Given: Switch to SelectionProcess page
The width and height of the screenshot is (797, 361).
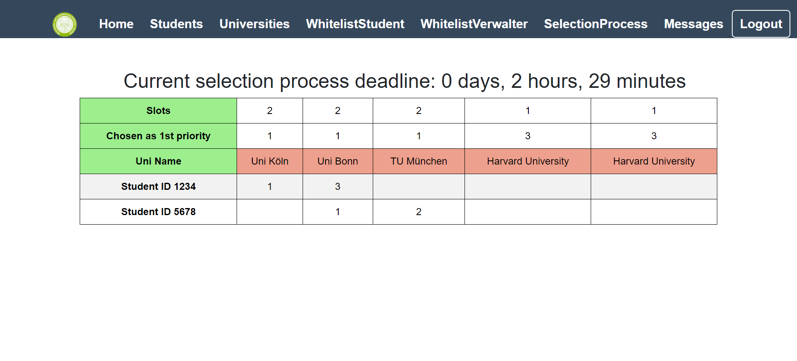Looking at the screenshot, I should click(596, 24).
